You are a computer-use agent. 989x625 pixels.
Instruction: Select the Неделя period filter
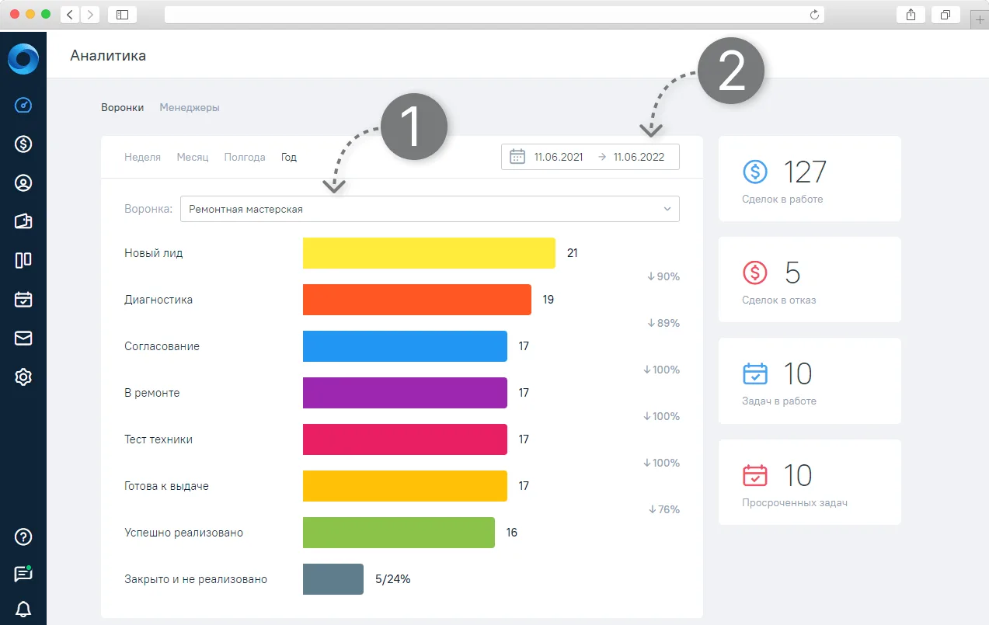142,157
